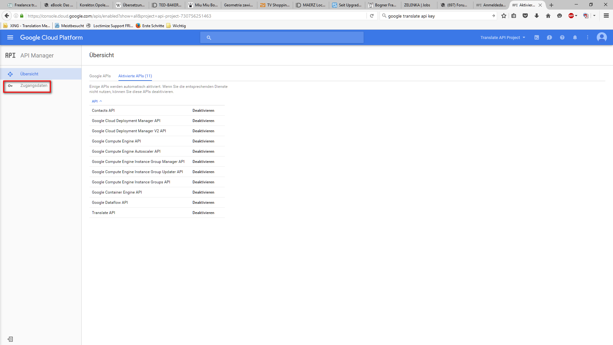Viewport: 613px width, 345px height.
Task: Switch to the 'Anmeldeda...' browser tab
Action: [491, 5]
